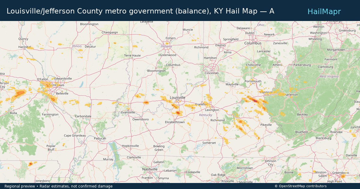Image resolution: width=360 pixels, height=189 pixels.
Task: Click the Kentucky state label
Action: point(206,115)
